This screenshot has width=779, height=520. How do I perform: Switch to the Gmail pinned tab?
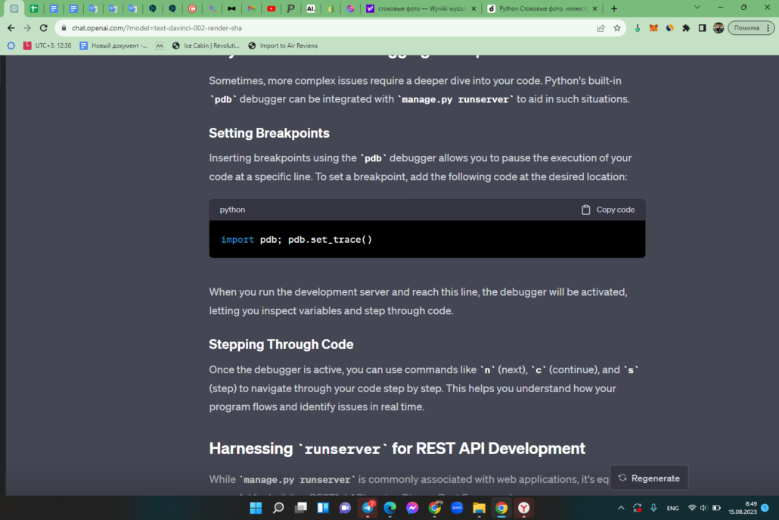click(x=251, y=8)
